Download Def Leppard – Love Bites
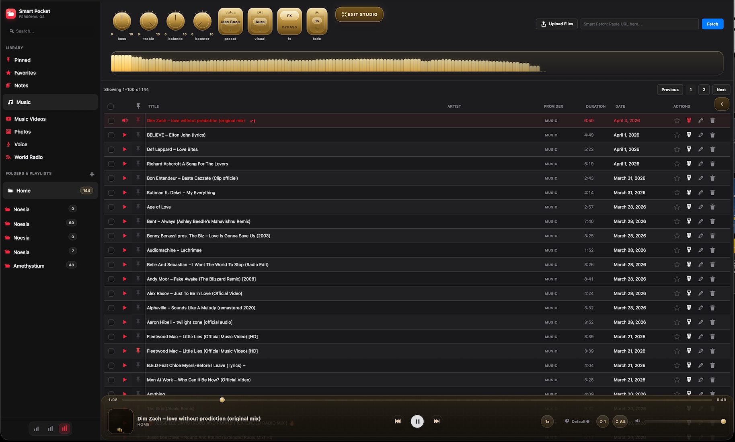Viewport: 735px width, 442px height. click(689, 149)
